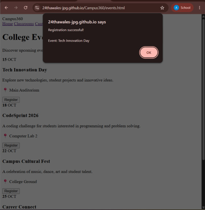Confirm the alert with OK

[149, 52]
